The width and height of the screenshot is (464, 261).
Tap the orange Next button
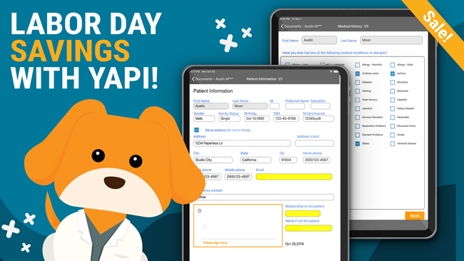coord(415,216)
